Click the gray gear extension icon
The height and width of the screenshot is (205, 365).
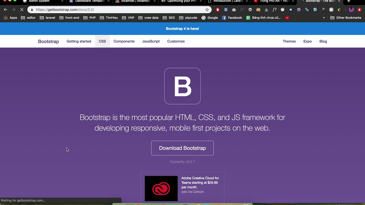(x=250, y=10)
